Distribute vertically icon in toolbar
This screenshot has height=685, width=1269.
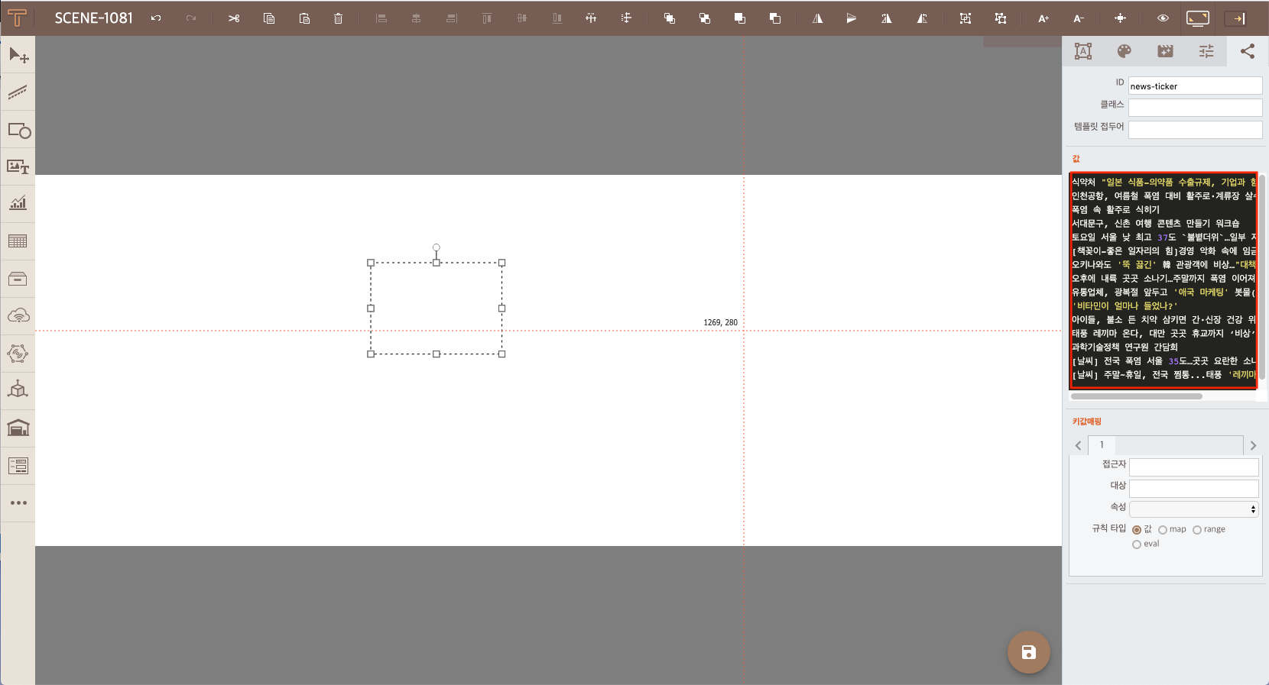tap(626, 18)
